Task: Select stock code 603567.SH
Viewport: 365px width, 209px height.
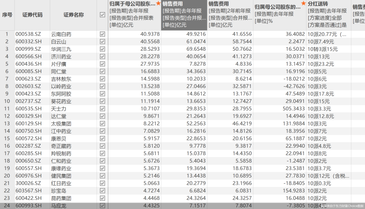Action: pos(29,191)
